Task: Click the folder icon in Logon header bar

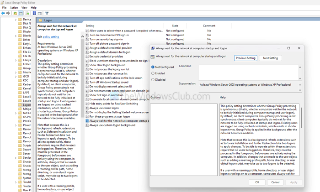Action: click(x=40, y=20)
